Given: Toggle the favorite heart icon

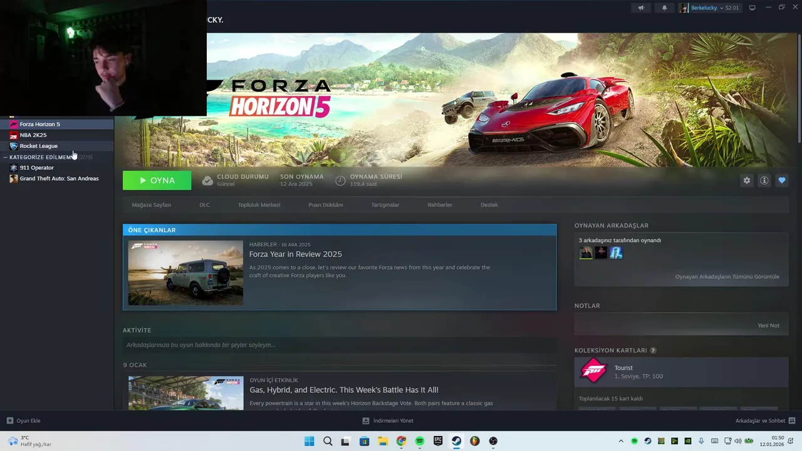Looking at the screenshot, I should (x=781, y=180).
